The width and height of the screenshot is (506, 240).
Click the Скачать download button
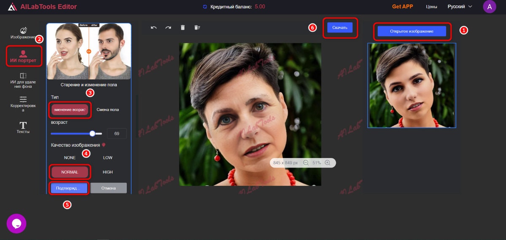[340, 28]
